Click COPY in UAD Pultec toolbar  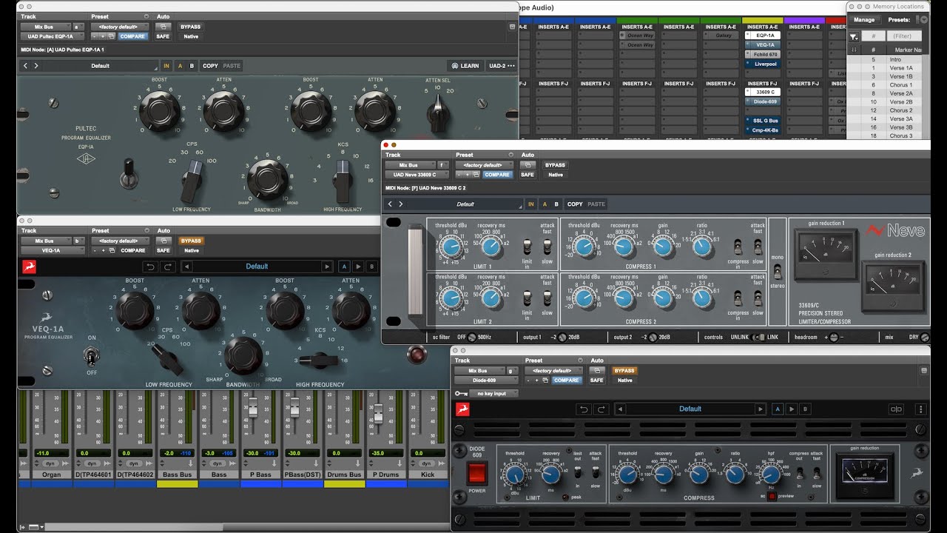point(210,66)
